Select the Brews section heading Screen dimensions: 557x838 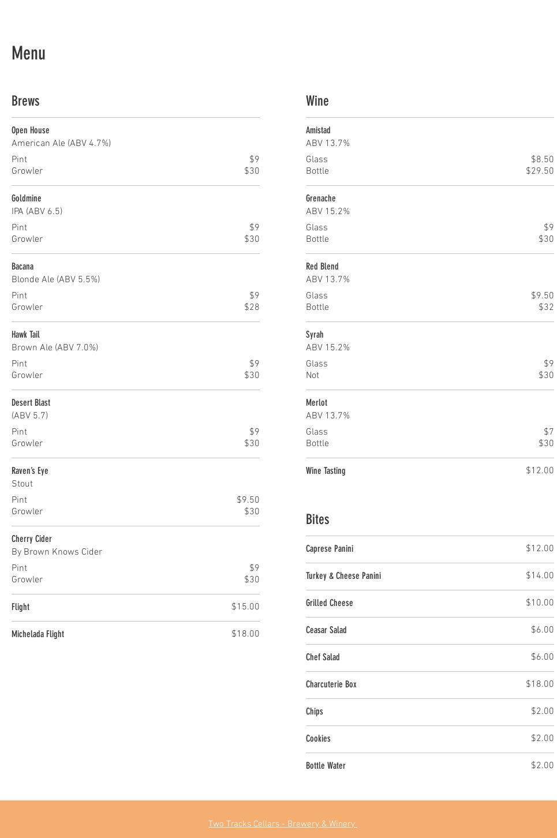pyautogui.click(x=25, y=101)
